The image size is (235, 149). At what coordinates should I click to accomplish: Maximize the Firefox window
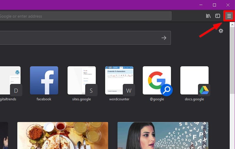pyautogui.click(x=214, y=5)
